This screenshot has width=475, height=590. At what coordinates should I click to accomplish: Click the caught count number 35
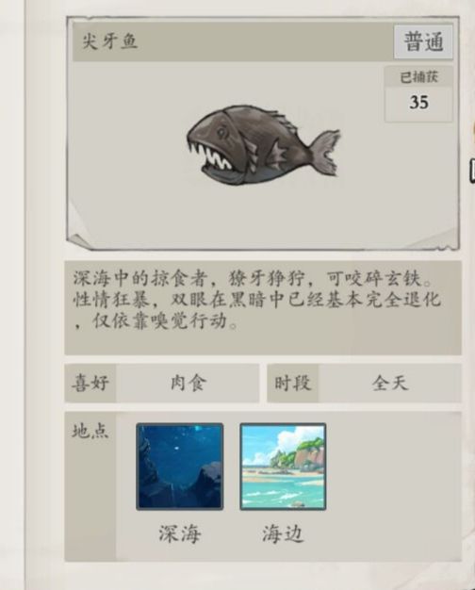click(x=418, y=103)
